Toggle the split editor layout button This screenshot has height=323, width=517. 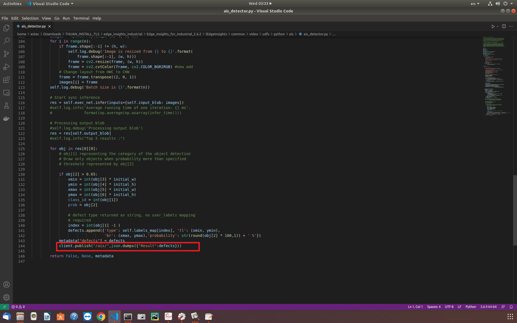pyautogui.click(x=504, y=26)
